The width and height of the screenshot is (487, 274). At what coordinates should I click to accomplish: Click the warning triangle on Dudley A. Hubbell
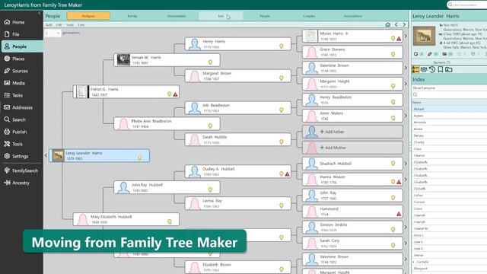tap(288, 174)
